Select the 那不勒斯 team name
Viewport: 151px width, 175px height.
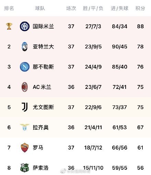[x=43, y=67]
